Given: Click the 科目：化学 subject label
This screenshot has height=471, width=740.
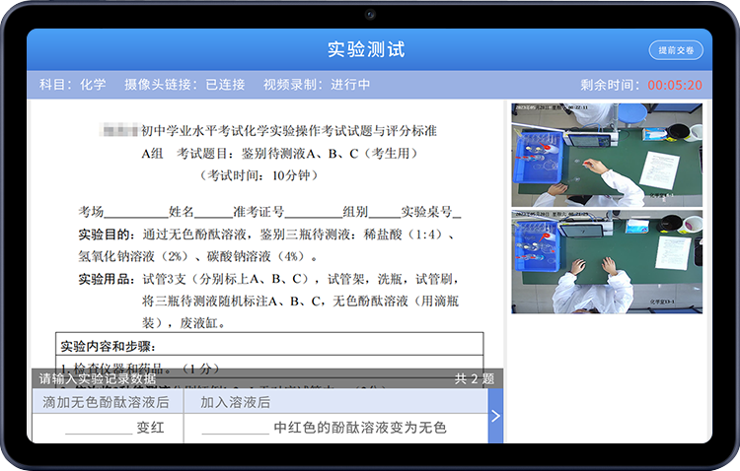Looking at the screenshot, I should click(x=73, y=85).
